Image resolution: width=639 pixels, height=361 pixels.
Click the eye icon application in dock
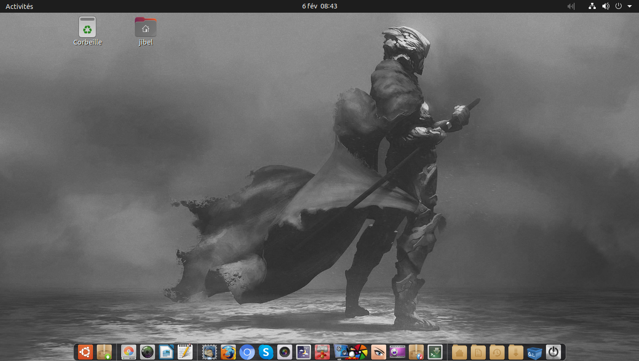click(379, 352)
